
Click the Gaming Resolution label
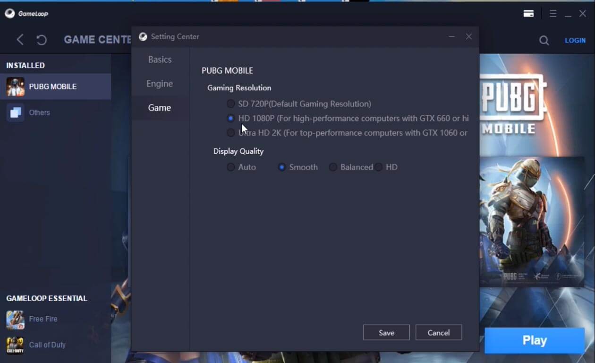tap(239, 88)
